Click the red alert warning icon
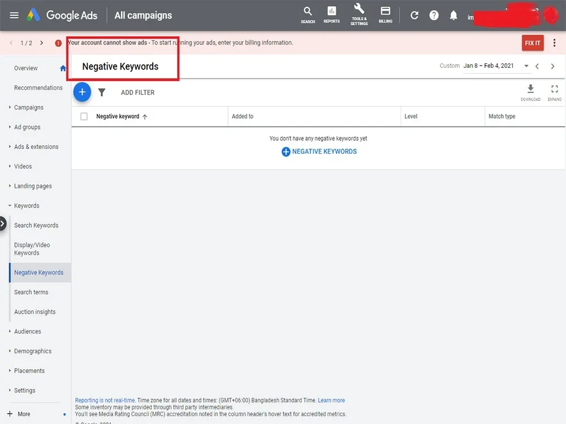The image size is (566, 424). pyautogui.click(x=58, y=43)
